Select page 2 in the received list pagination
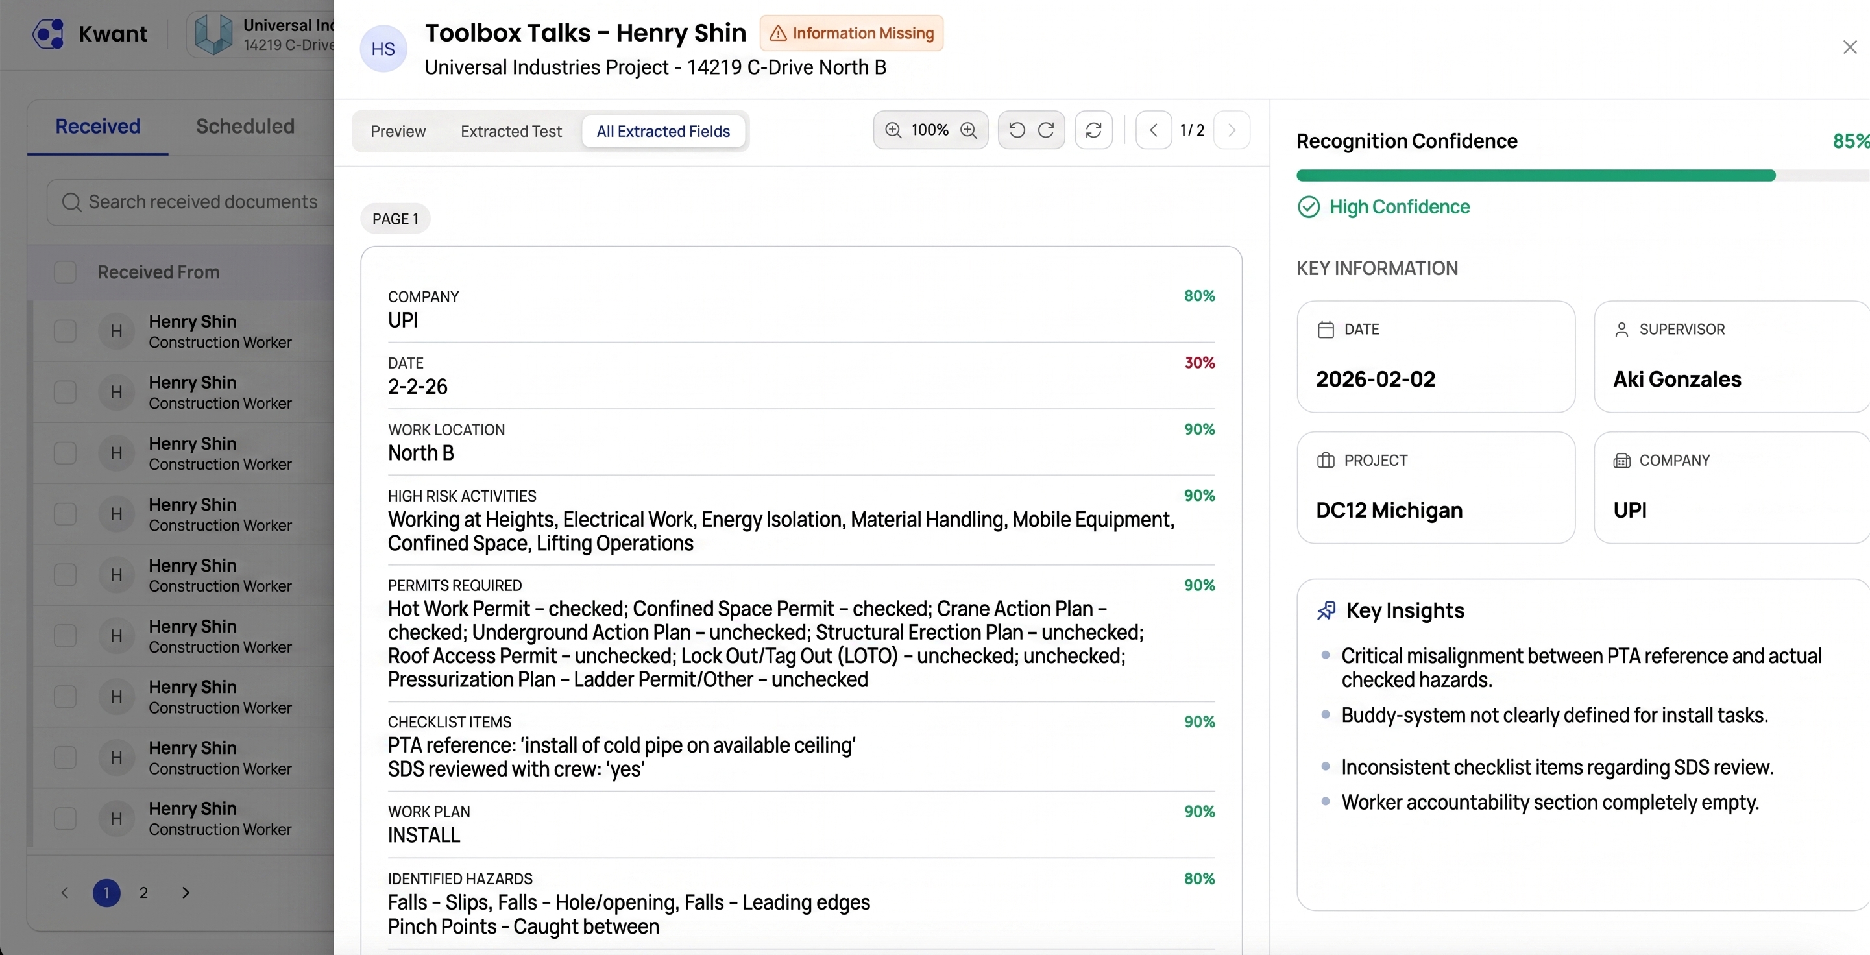This screenshot has width=1870, height=955. [x=144, y=893]
